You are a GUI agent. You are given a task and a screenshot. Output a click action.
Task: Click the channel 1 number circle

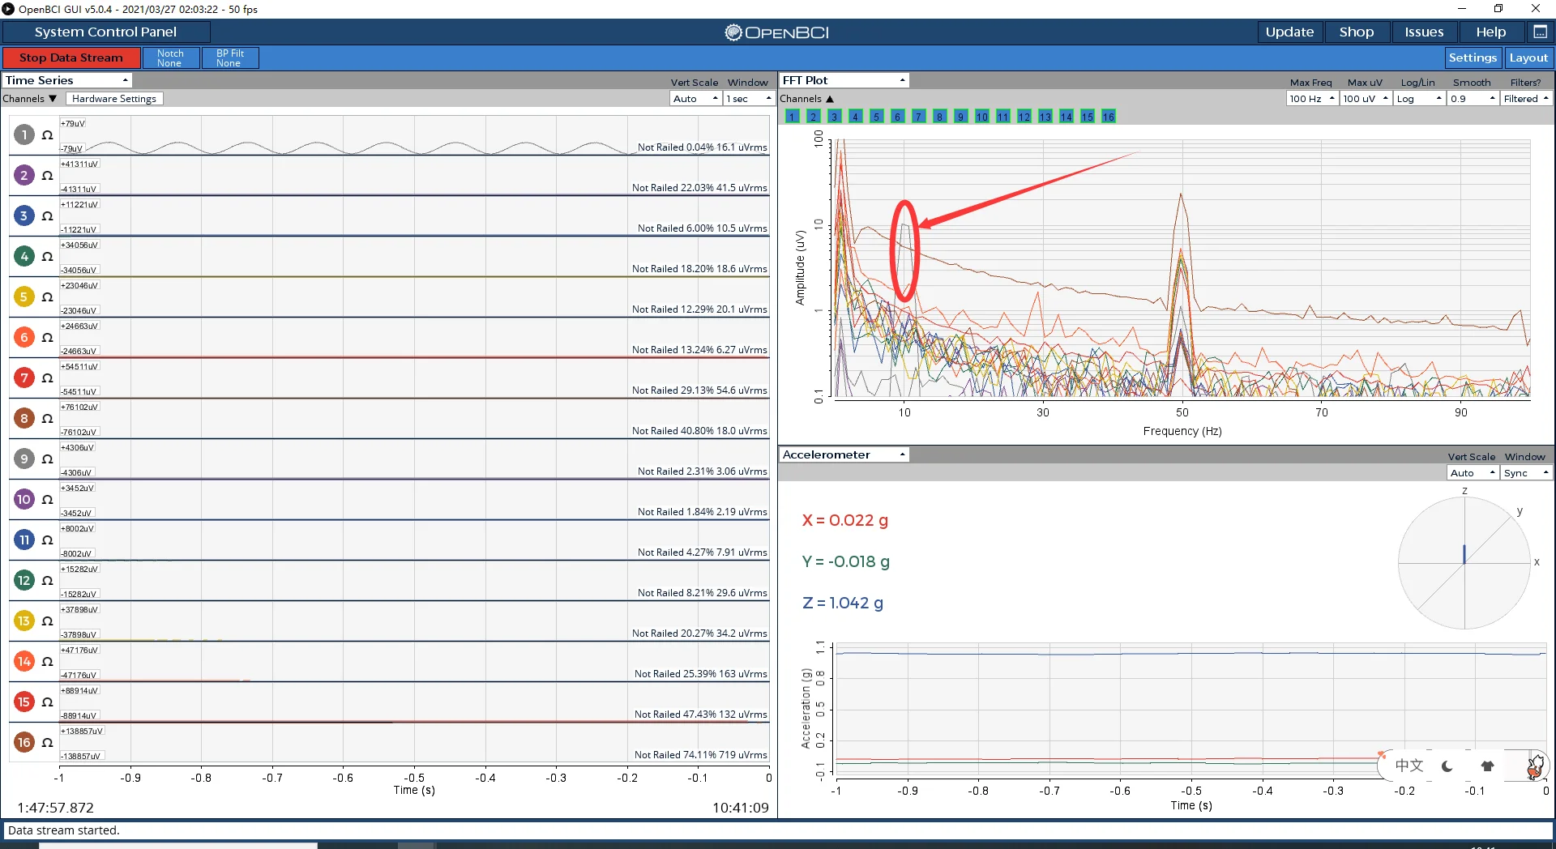(x=24, y=134)
